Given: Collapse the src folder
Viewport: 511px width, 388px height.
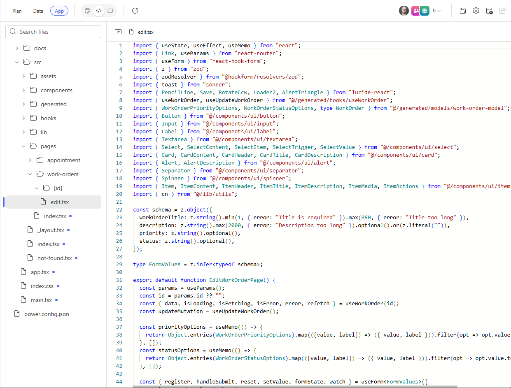Looking at the screenshot, I should [x=17, y=62].
